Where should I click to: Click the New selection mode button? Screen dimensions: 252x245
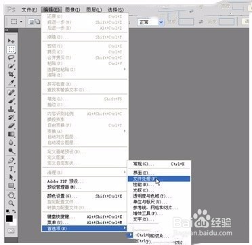31,22
